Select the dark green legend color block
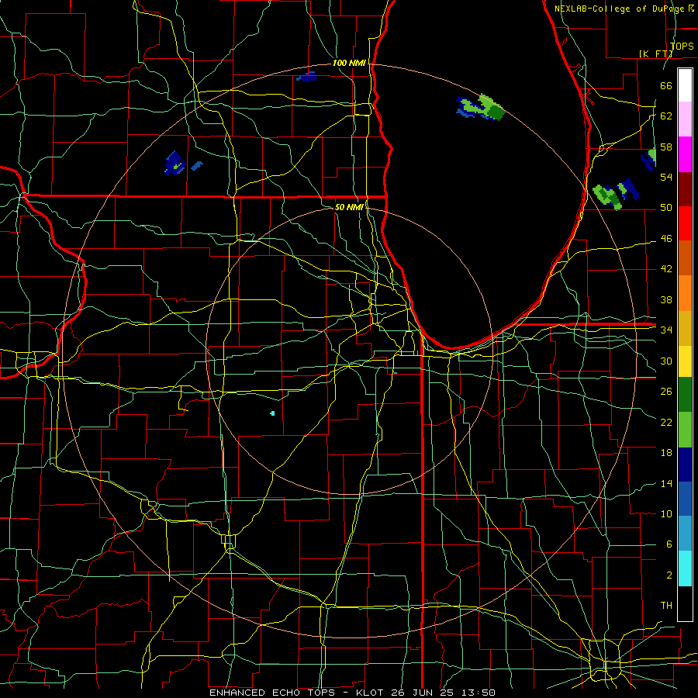Image resolution: width=698 pixels, height=698 pixels. click(685, 395)
